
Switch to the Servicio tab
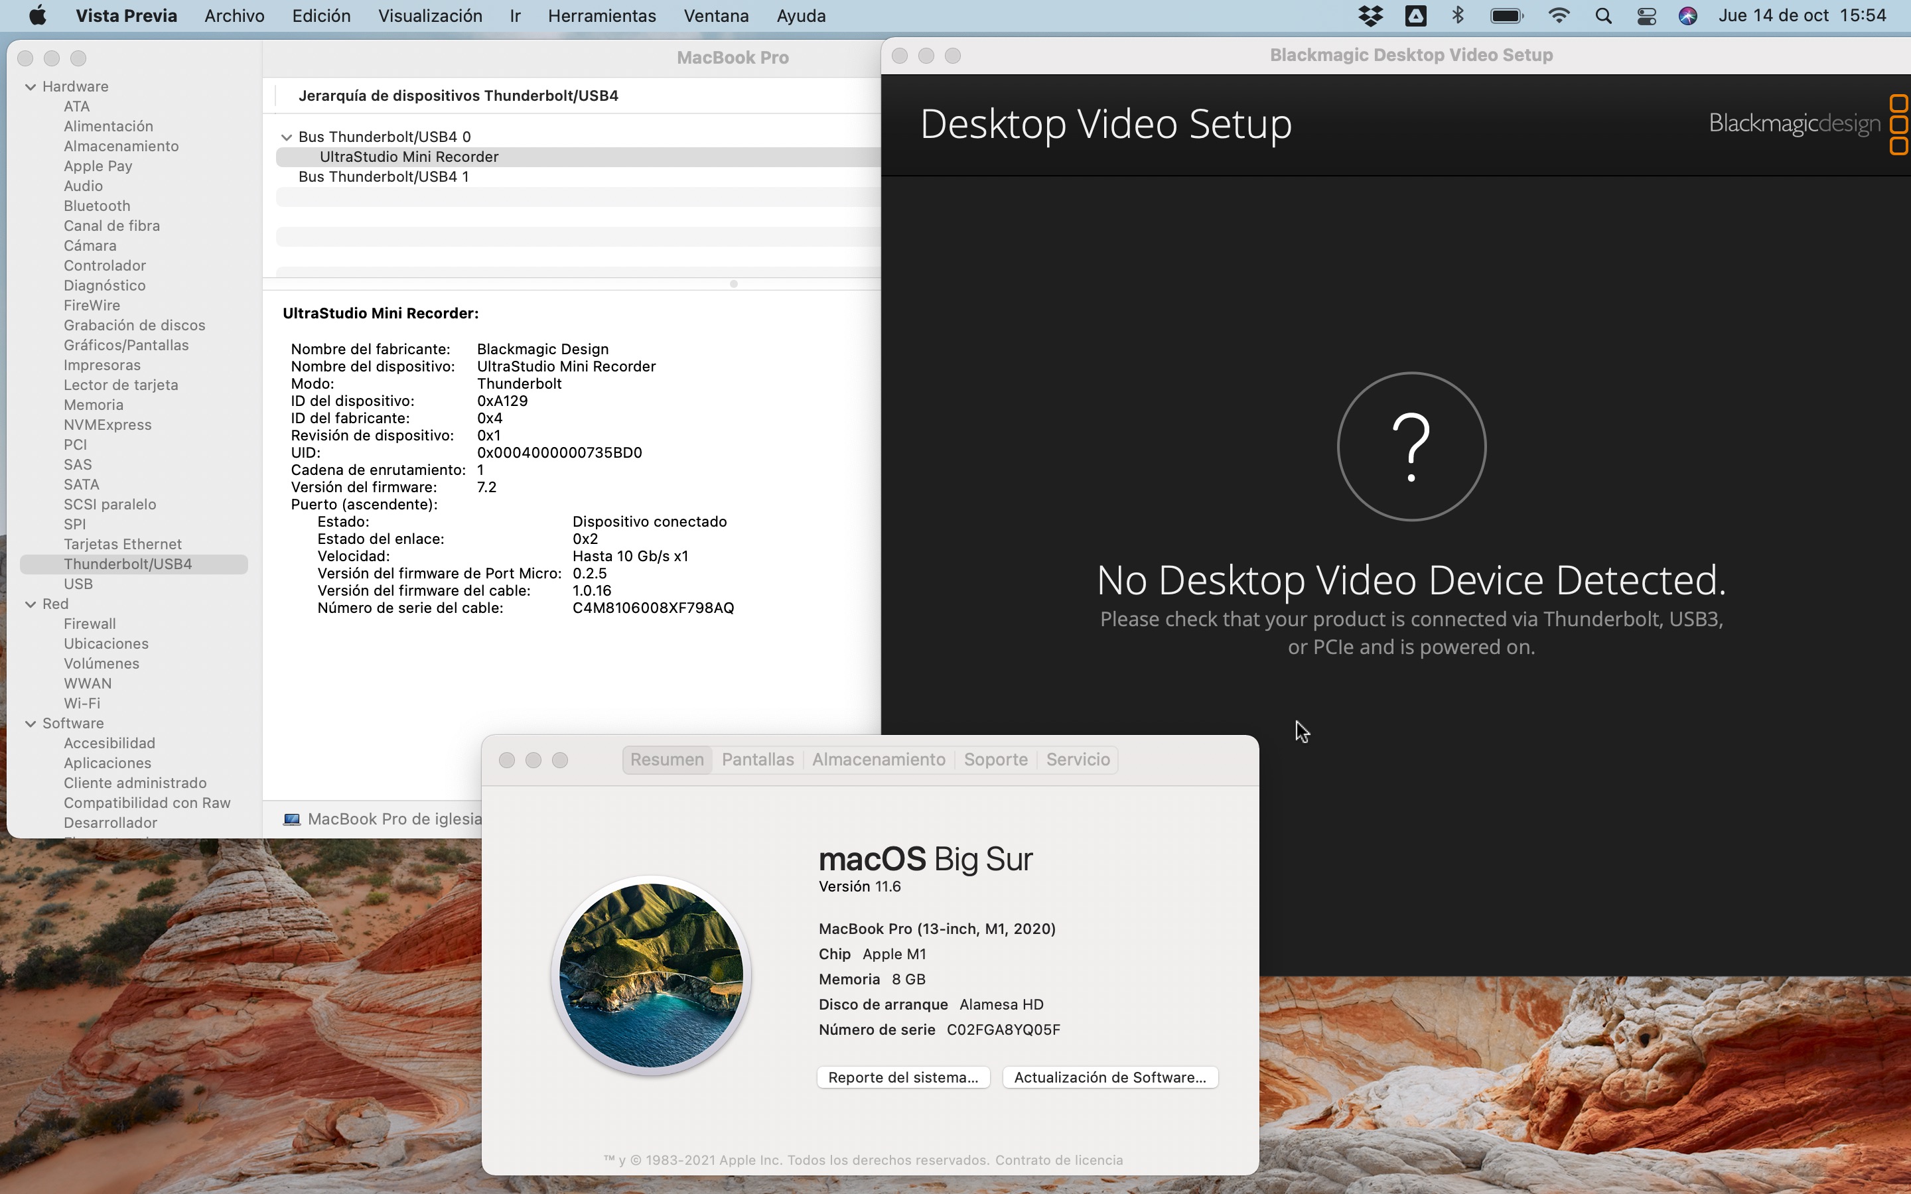(x=1077, y=760)
